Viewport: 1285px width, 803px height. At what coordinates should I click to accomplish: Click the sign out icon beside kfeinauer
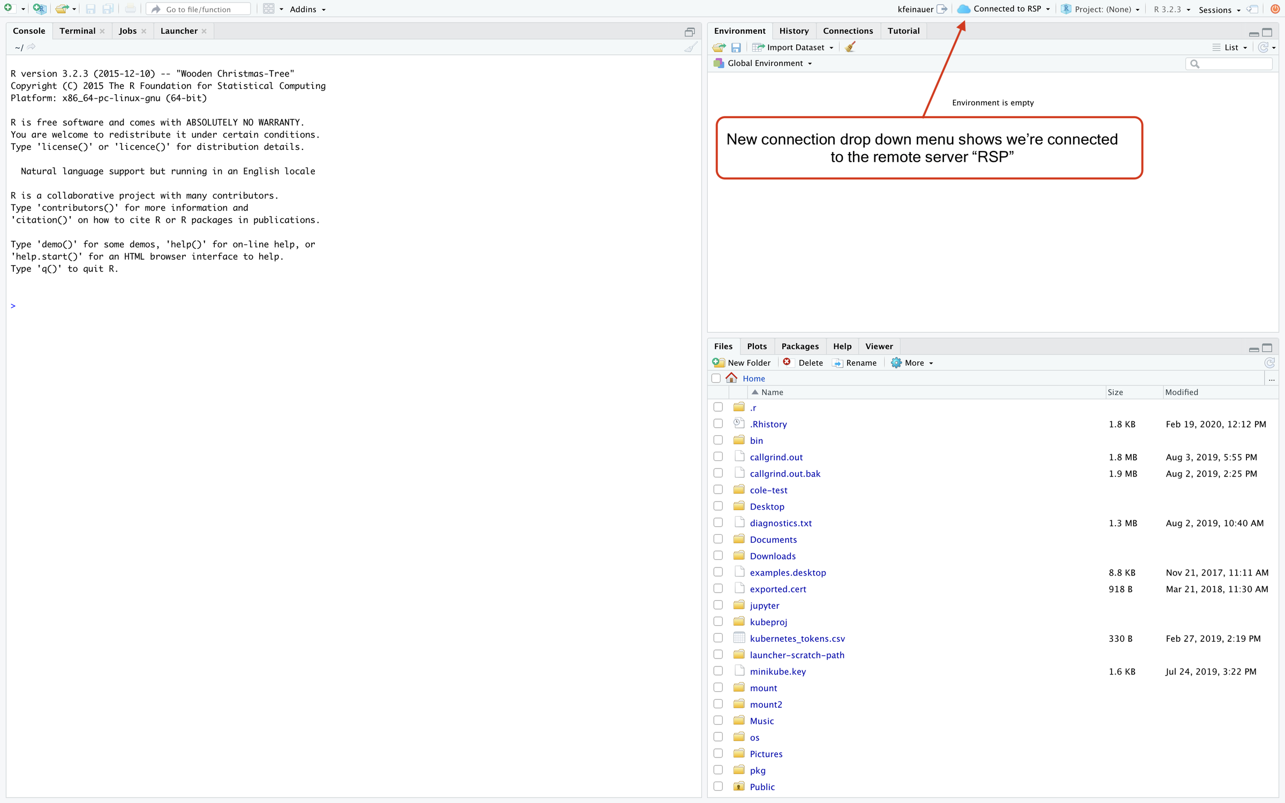pos(942,9)
